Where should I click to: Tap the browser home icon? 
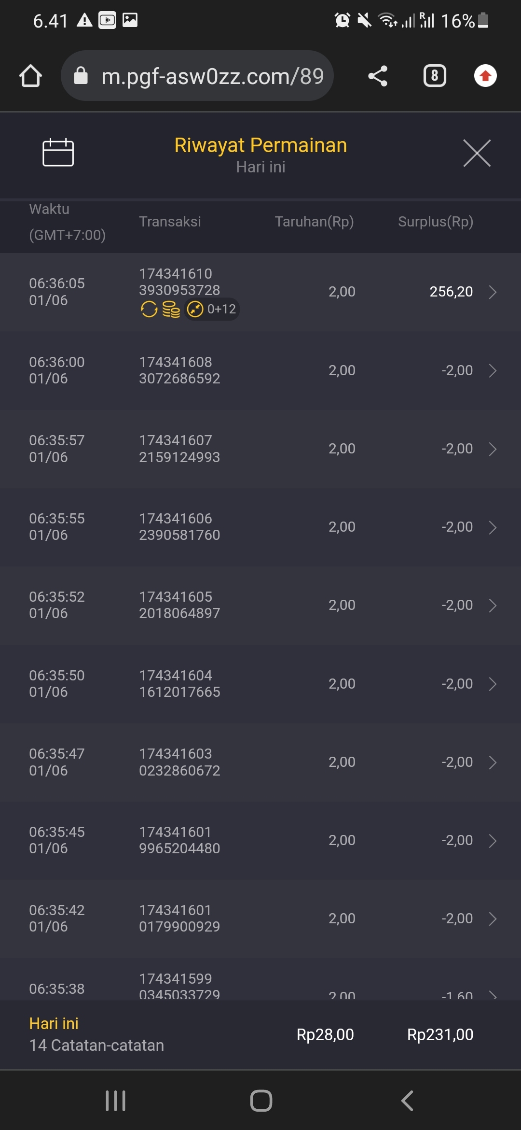tap(30, 76)
